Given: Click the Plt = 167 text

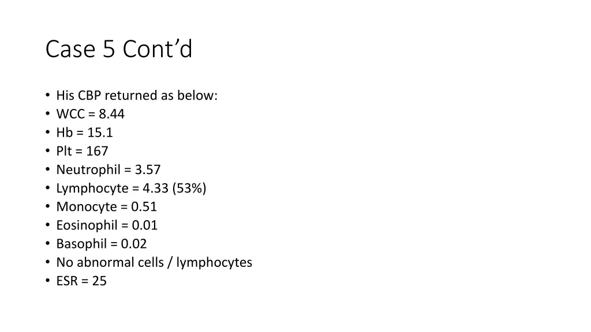Looking at the screenshot, I should tap(82, 151).
